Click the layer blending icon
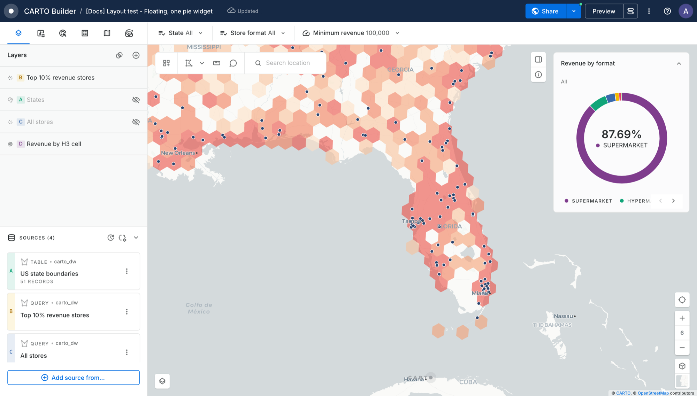Image resolution: width=697 pixels, height=396 pixels. [x=119, y=55]
